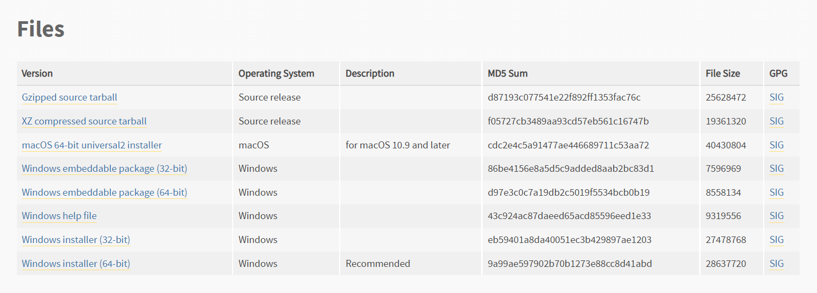Download the recommended Windows installer (64-bit)
817x293 pixels.
coord(76,264)
